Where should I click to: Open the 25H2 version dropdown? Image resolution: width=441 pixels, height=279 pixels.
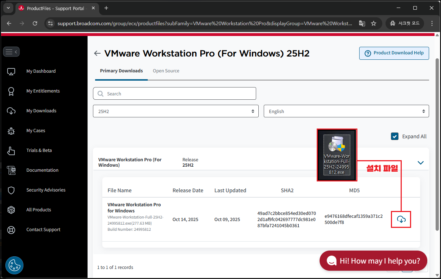point(176,111)
